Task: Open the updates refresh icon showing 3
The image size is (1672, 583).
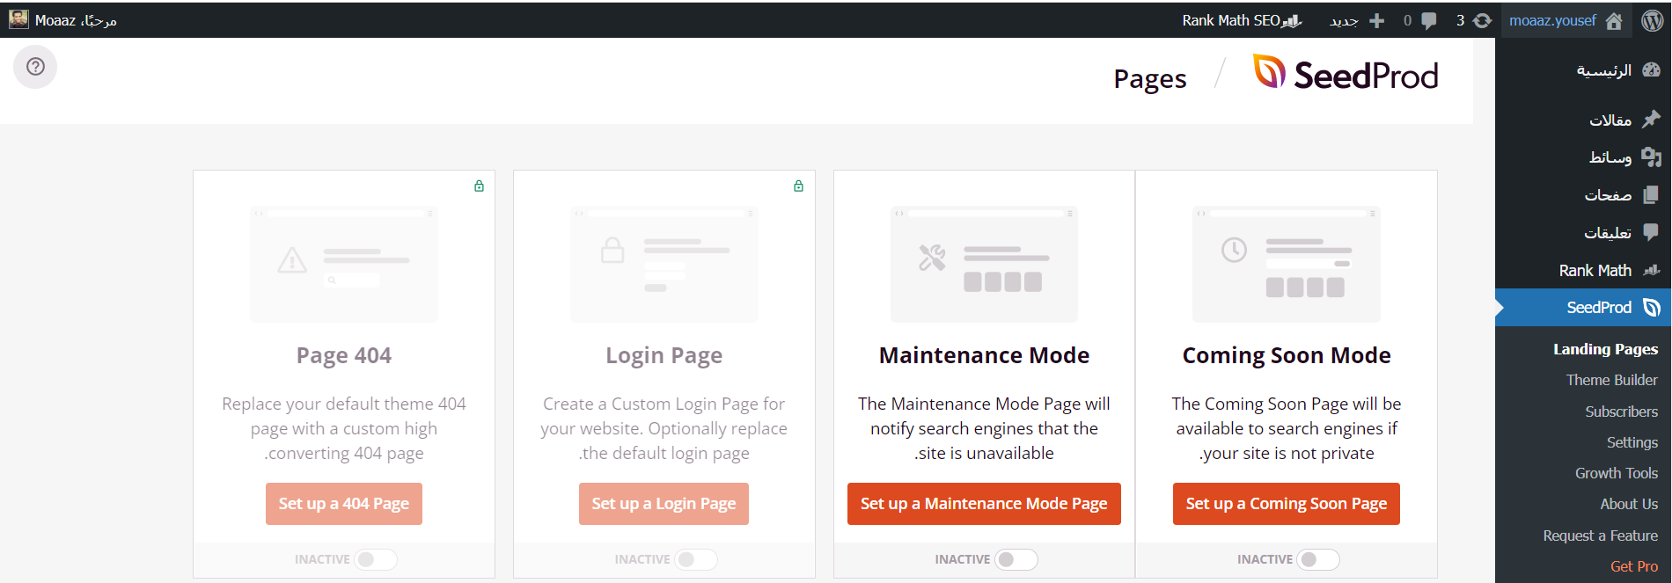Action: click(1483, 21)
